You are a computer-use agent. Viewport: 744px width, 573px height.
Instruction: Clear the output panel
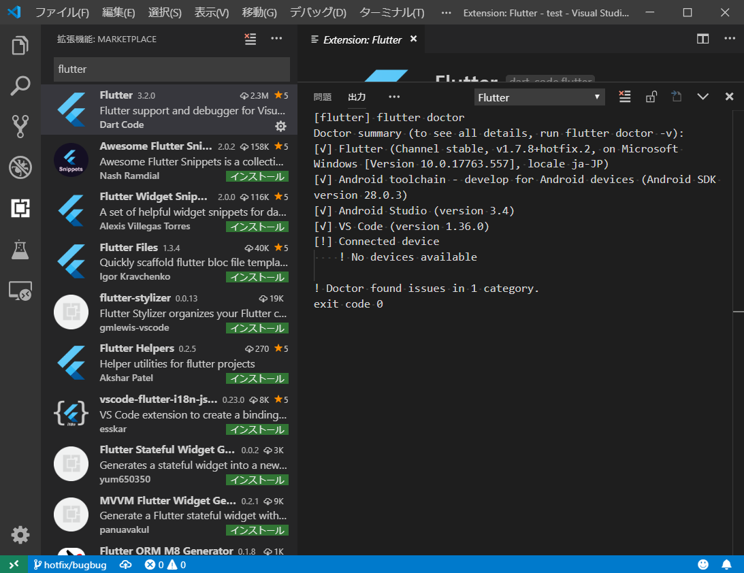pyautogui.click(x=625, y=97)
